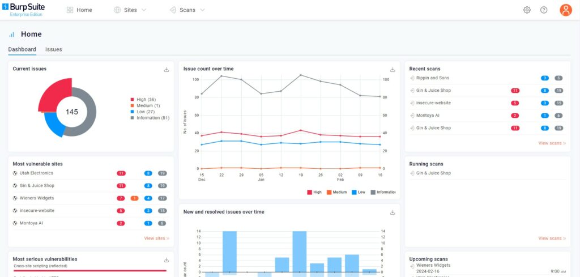Click globe icon beside Montoya AI site
The width and height of the screenshot is (580, 277).
(x=15, y=223)
